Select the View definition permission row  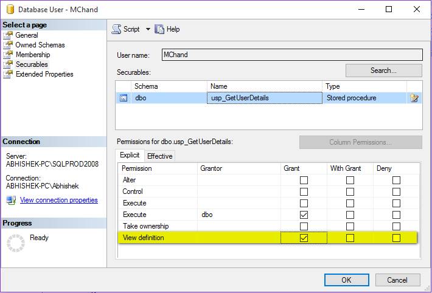[267, 238]
